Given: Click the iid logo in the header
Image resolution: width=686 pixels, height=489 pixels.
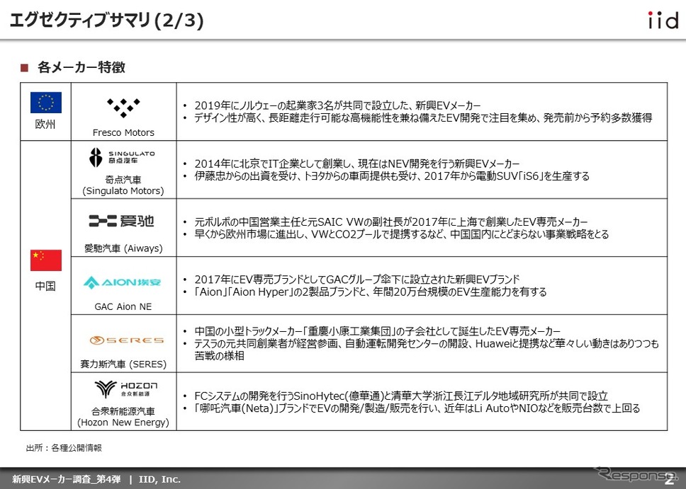Looking at the screenshot, I should (663, 20).
